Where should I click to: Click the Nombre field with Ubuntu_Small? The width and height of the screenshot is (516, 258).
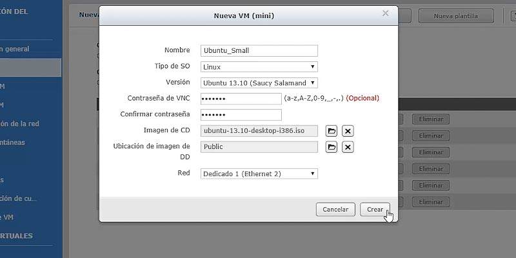point(259,51)
